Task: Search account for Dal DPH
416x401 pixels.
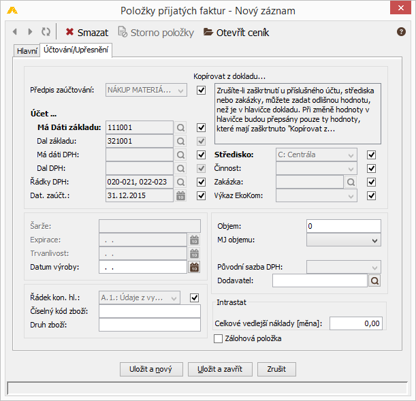Action: pos(180,168)
